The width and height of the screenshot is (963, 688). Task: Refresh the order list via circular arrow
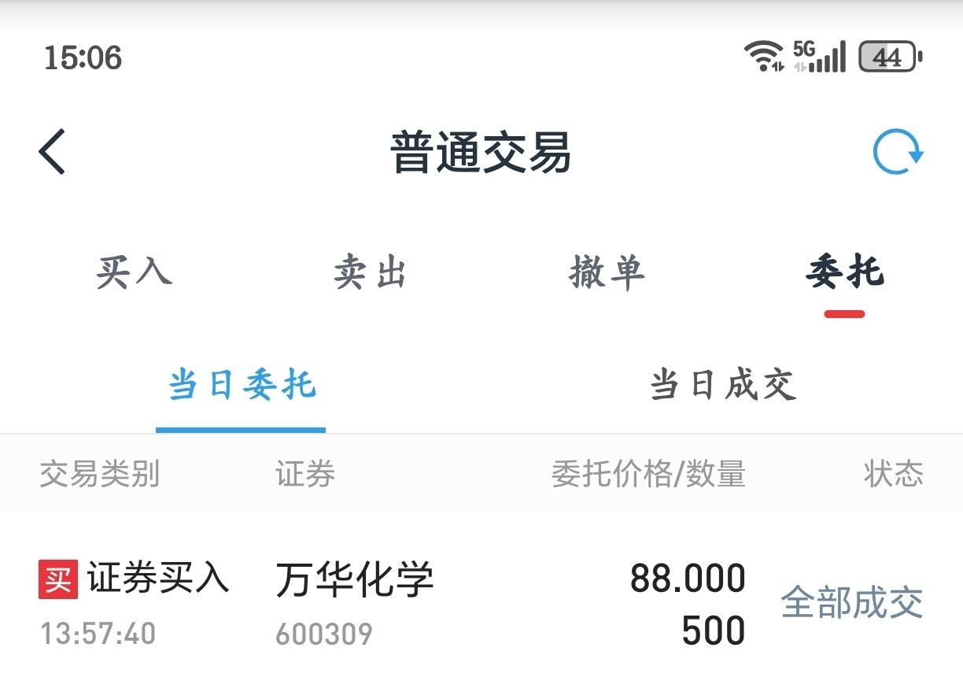click(x=898, y=152)
